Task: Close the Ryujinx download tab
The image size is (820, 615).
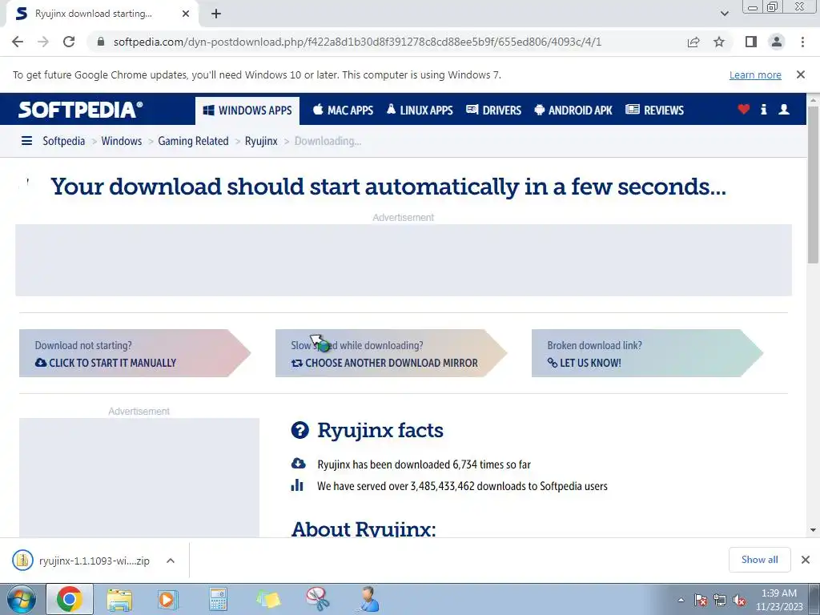Action: pyautogui.click(x=186, y=14)
